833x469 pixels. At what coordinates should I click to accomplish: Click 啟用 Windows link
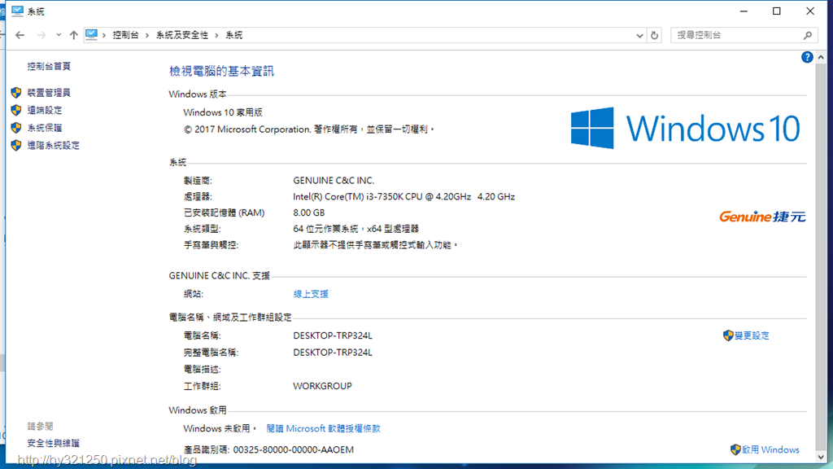click(770, 449)
